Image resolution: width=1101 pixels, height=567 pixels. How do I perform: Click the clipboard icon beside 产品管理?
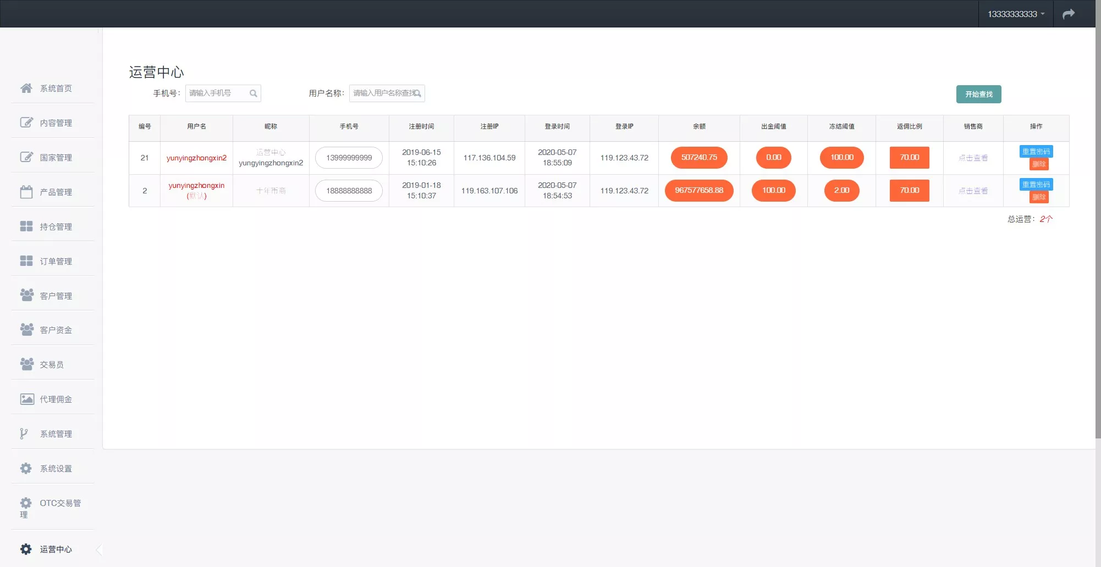[x=26, y=192]
